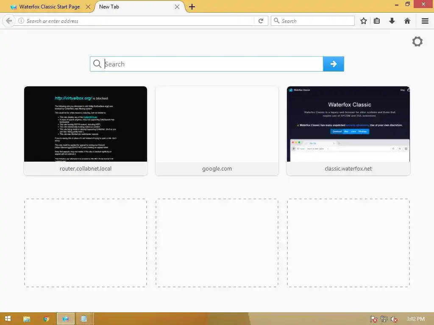Show site information icon in address bar
This screenshot has width=434, height=325.
pyautogui.click(x=21, y=21)
